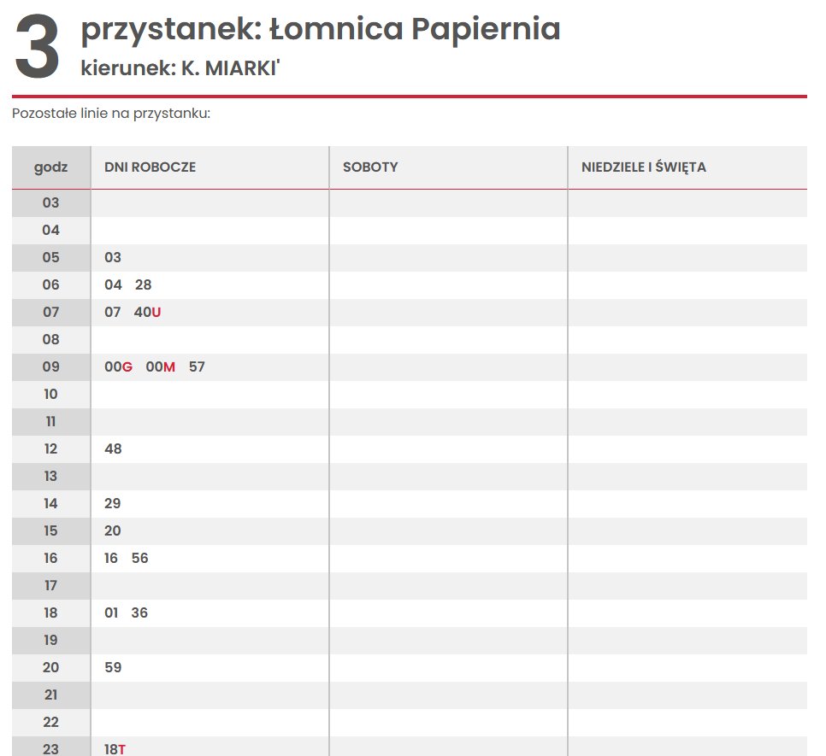Open the 07:40U departure entry
Image resolution: width=826 pixels, height=756 pixels.
click(x=147, y=312)
